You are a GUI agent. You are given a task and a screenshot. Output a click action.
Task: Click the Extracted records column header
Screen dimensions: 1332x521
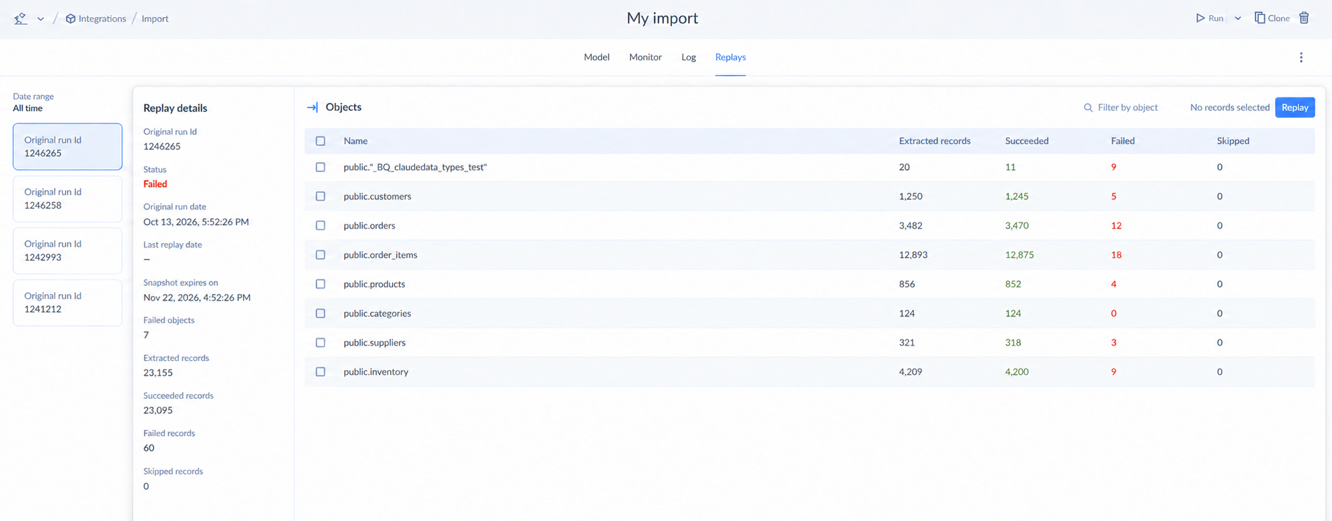tap(935, 141)
